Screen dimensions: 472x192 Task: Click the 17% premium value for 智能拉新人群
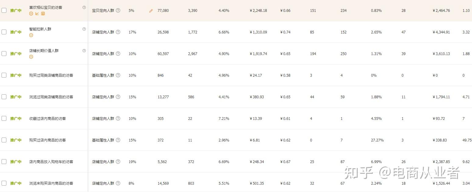[x=132, y=32]
